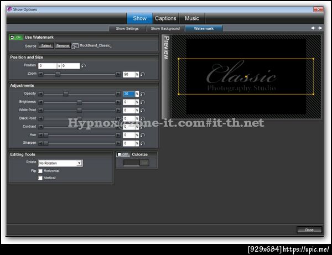
Task: Reset Brightness with its undo icon
Action: click(143, 102)
